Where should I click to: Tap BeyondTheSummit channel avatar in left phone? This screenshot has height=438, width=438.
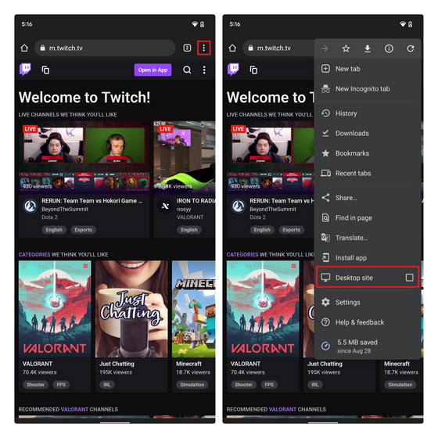pos(30,206)
